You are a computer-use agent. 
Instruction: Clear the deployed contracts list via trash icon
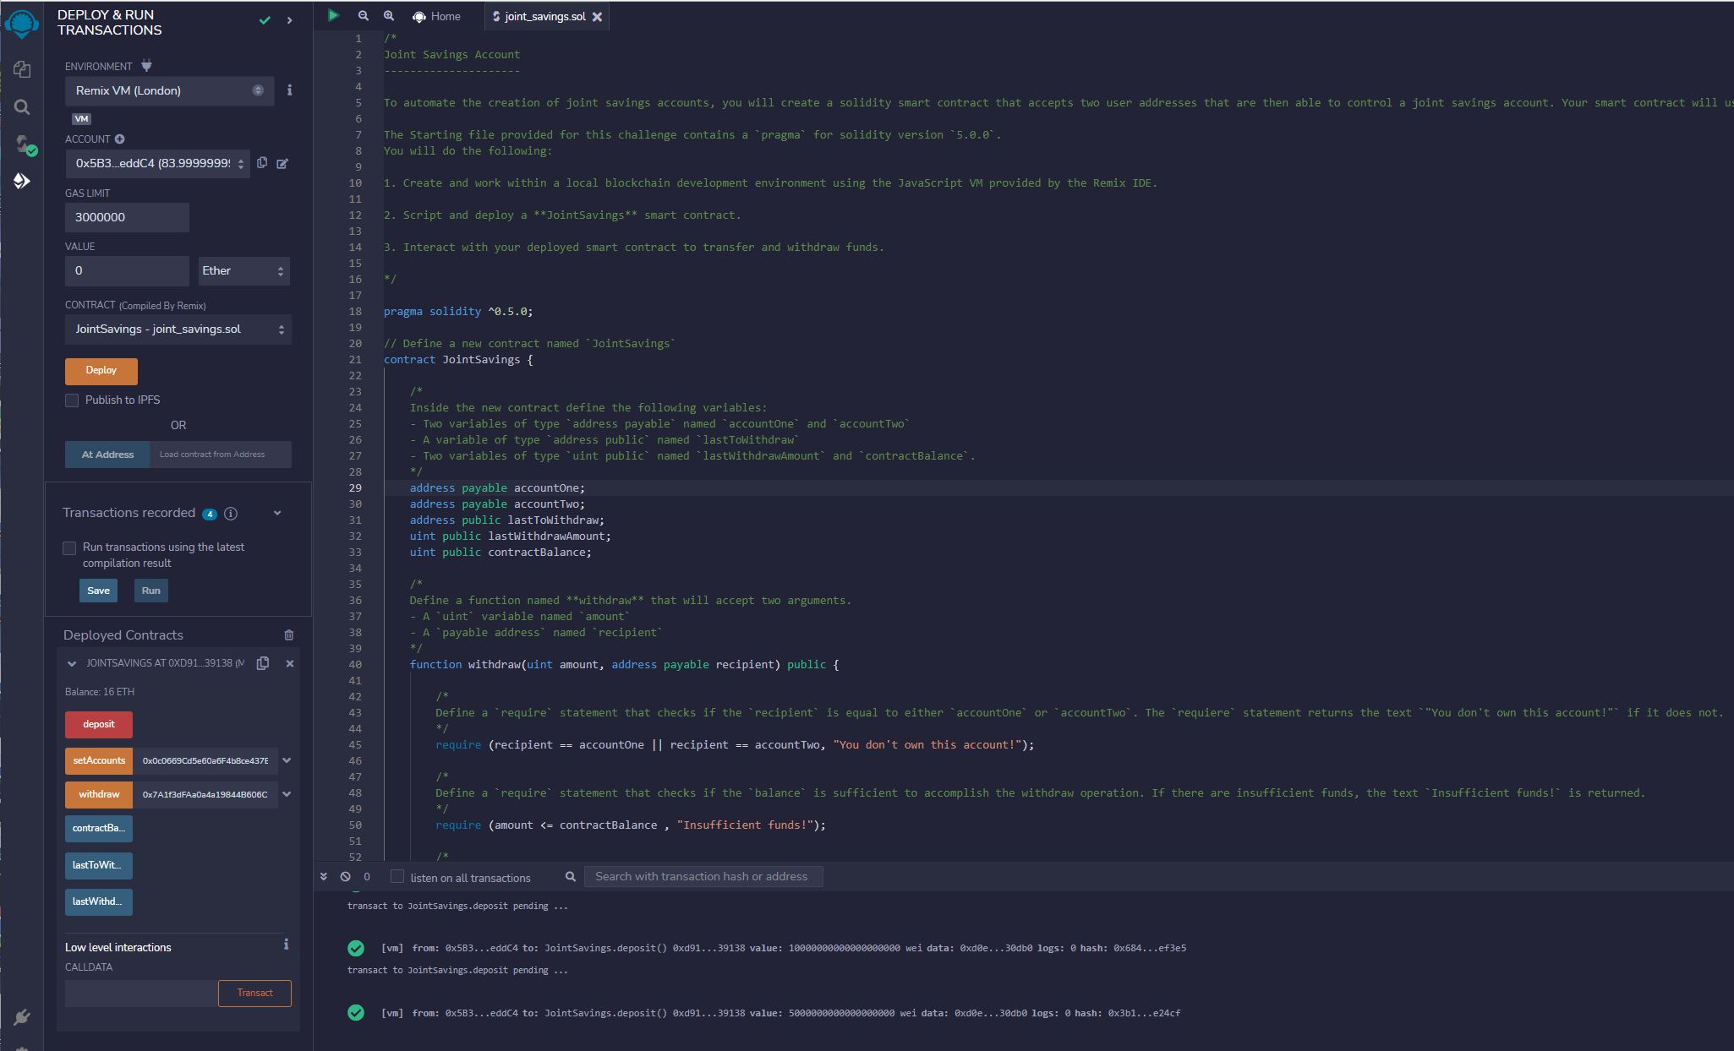(x=289, y=634)
